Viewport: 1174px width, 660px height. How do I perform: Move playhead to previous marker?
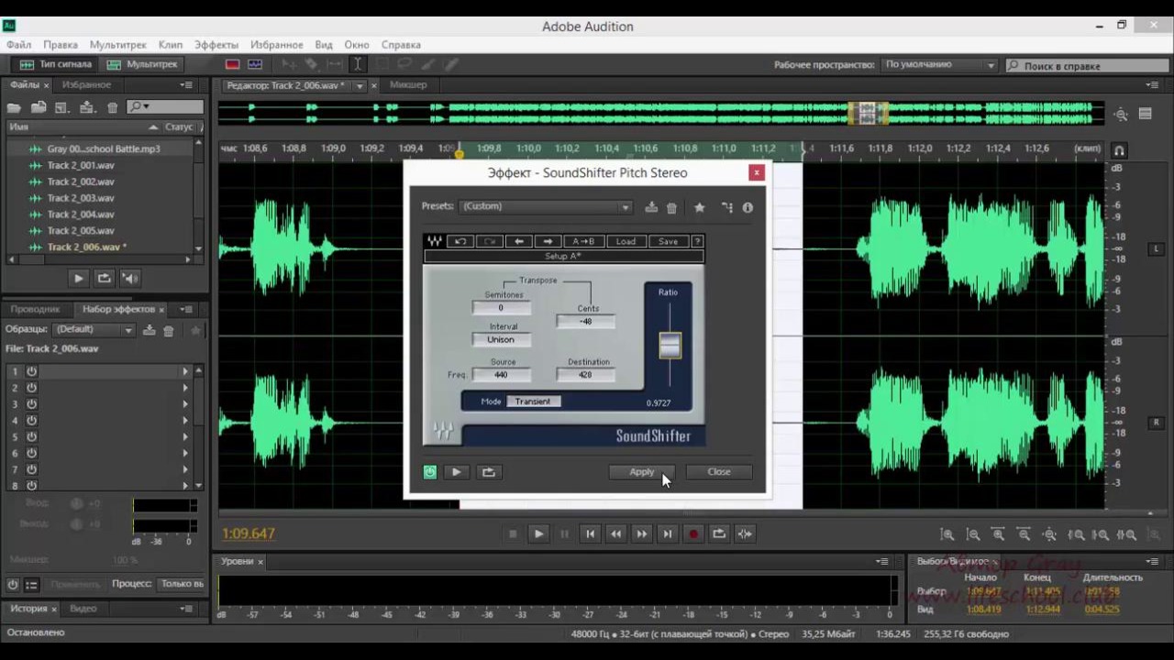(591, 533)
